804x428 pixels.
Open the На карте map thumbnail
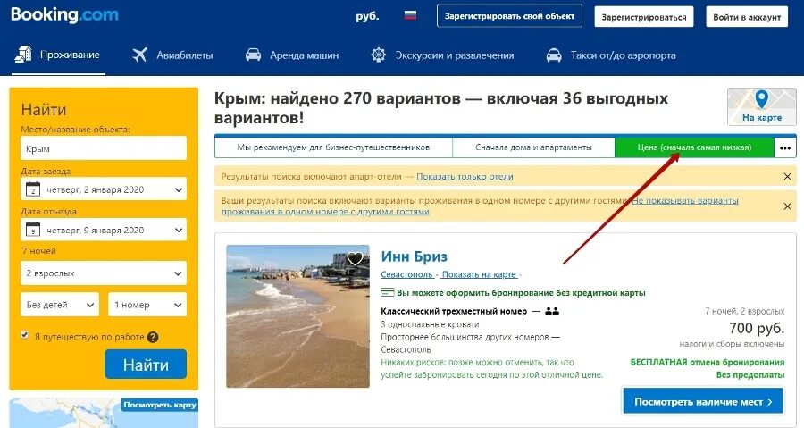click(x=762, y=106)
